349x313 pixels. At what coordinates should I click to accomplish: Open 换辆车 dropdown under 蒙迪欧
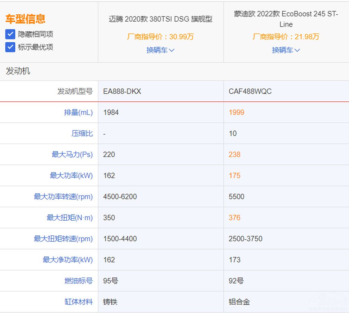[286, 50]
